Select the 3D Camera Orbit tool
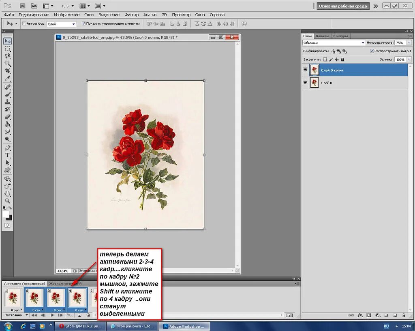The image size is (415, 331). pyautogui.click(x=7, y=186)
